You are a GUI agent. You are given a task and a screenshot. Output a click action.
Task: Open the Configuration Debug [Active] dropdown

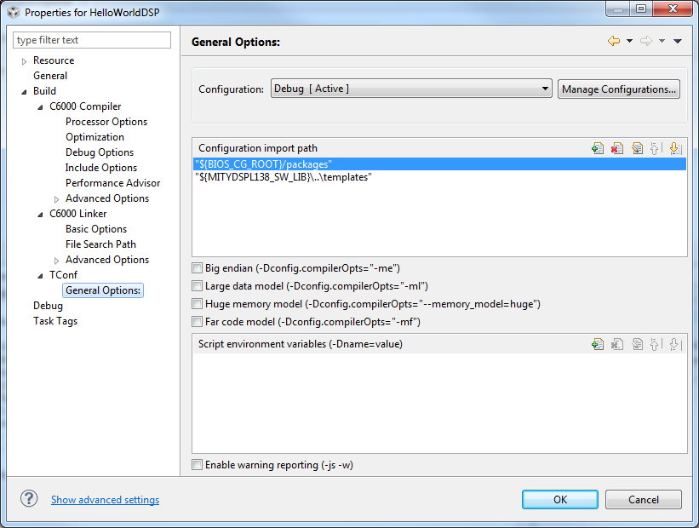tap(411, 89)
